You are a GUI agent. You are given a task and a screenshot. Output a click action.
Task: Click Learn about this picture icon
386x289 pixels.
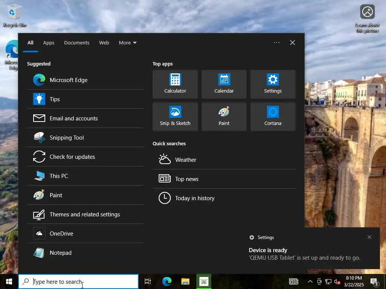coord(367,19)
